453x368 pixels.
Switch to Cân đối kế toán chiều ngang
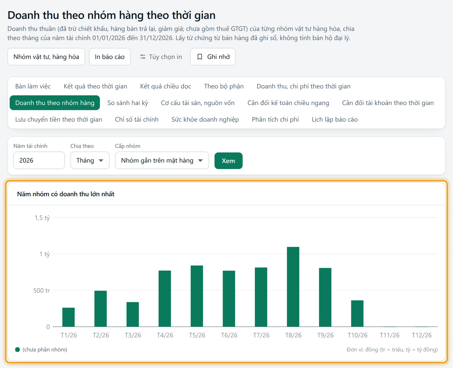[x=288, y=103]
